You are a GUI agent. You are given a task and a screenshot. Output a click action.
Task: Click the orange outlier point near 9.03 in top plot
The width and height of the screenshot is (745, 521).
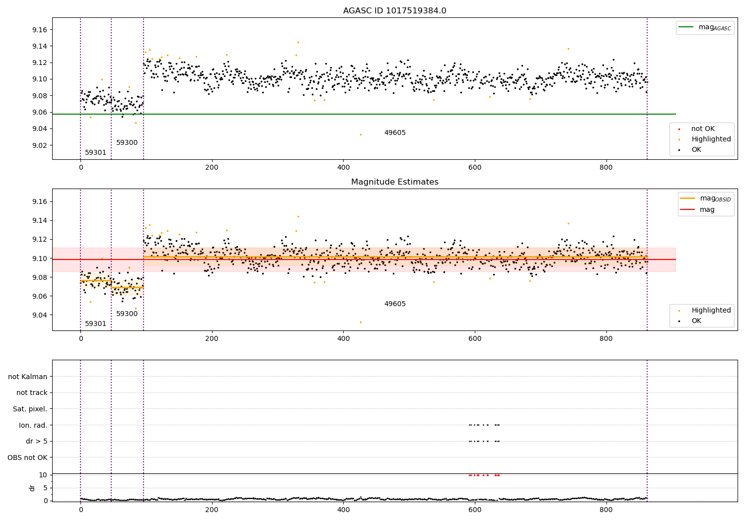pos(361,134)
